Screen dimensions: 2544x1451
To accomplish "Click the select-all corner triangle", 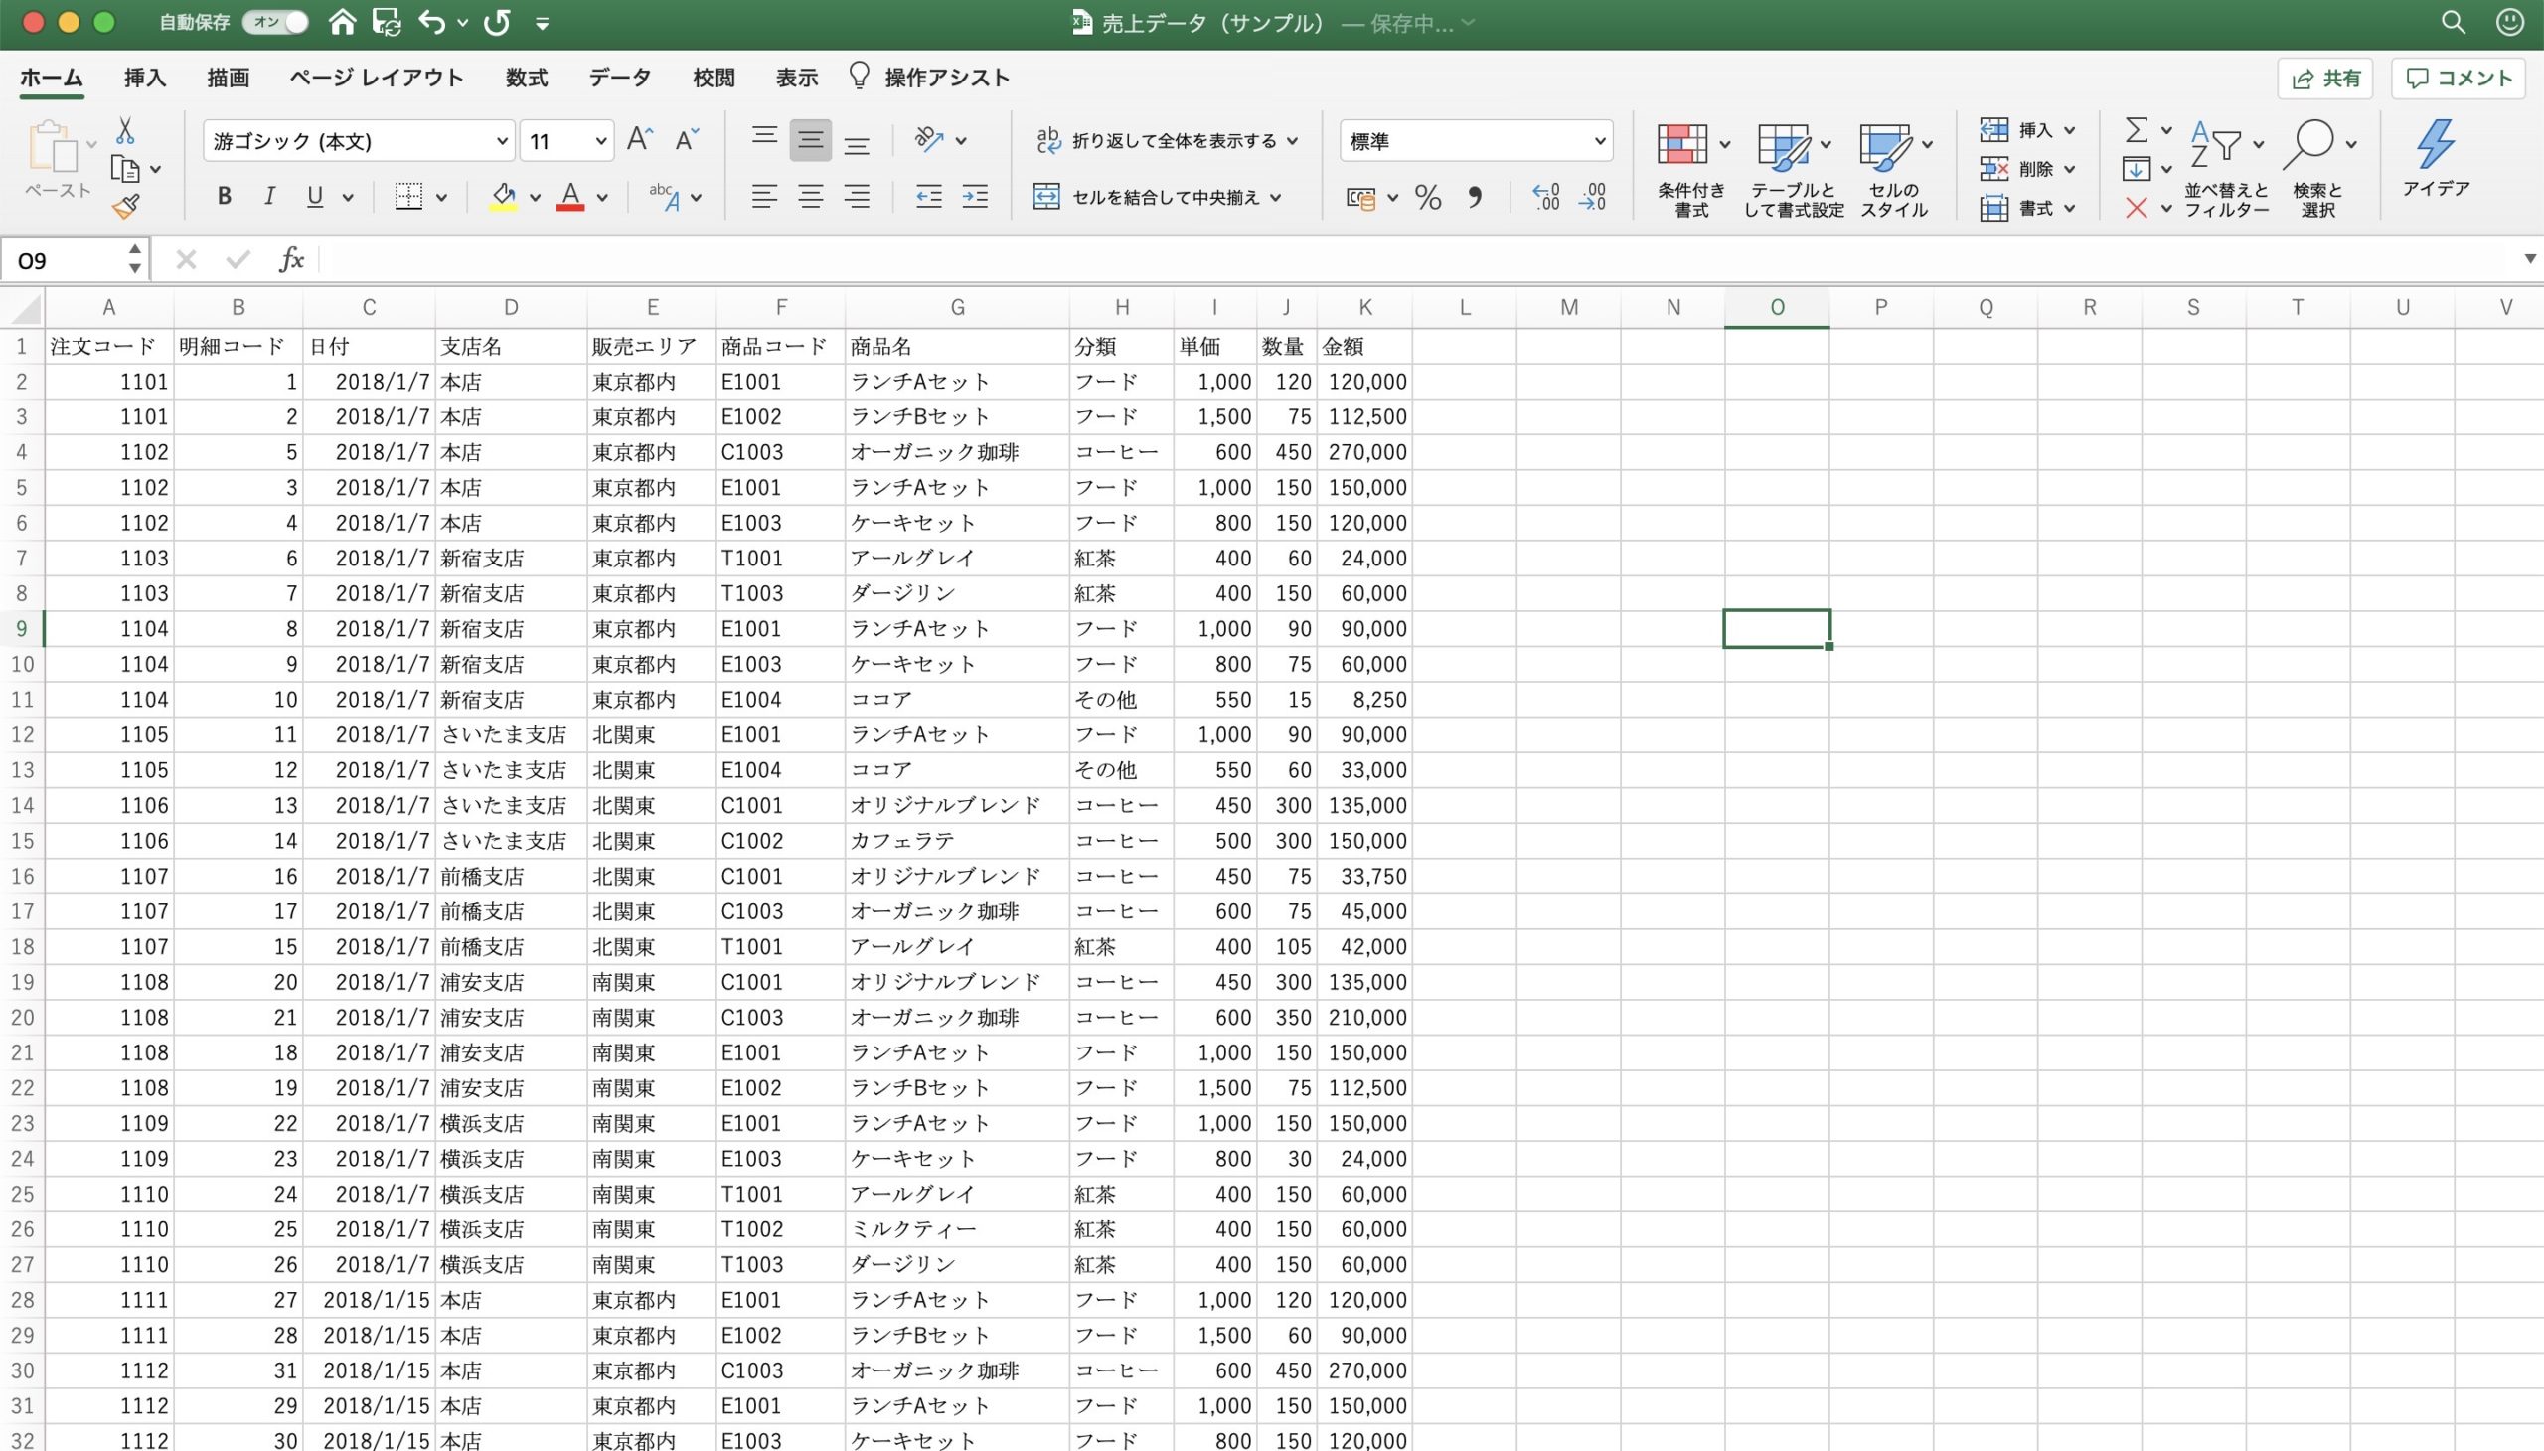I will click(23, 308).
